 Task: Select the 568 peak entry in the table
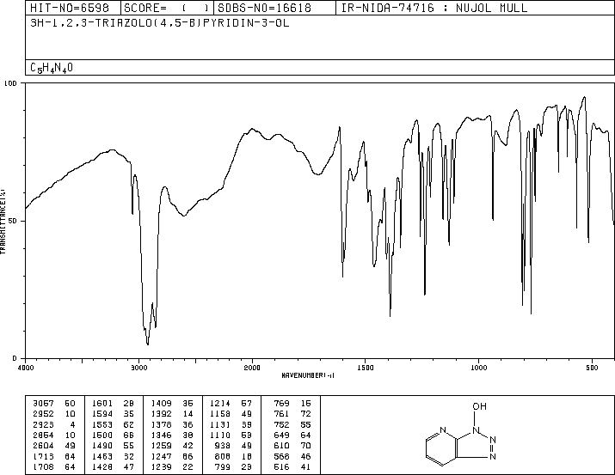[x=292, y=457]
